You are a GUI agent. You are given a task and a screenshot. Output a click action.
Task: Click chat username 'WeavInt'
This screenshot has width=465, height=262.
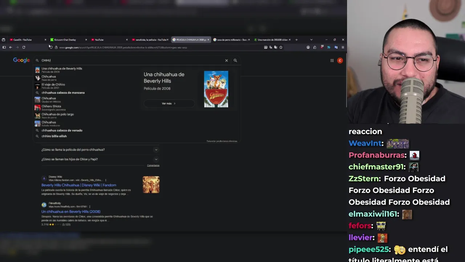365,143
